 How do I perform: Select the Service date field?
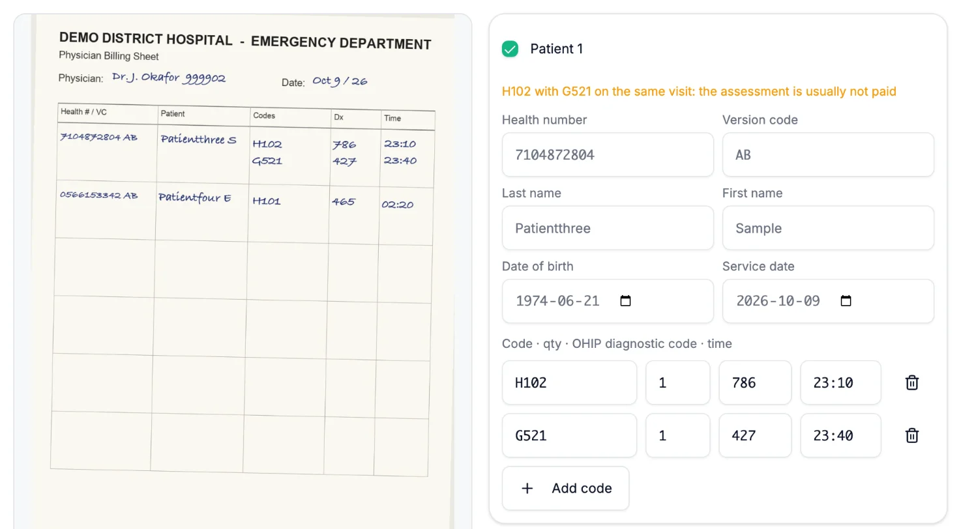click(x=828, y=301)
